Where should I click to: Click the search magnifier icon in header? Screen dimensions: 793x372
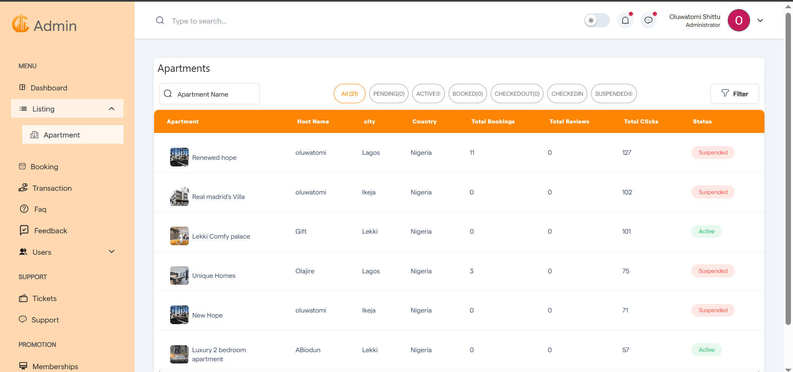160,21
